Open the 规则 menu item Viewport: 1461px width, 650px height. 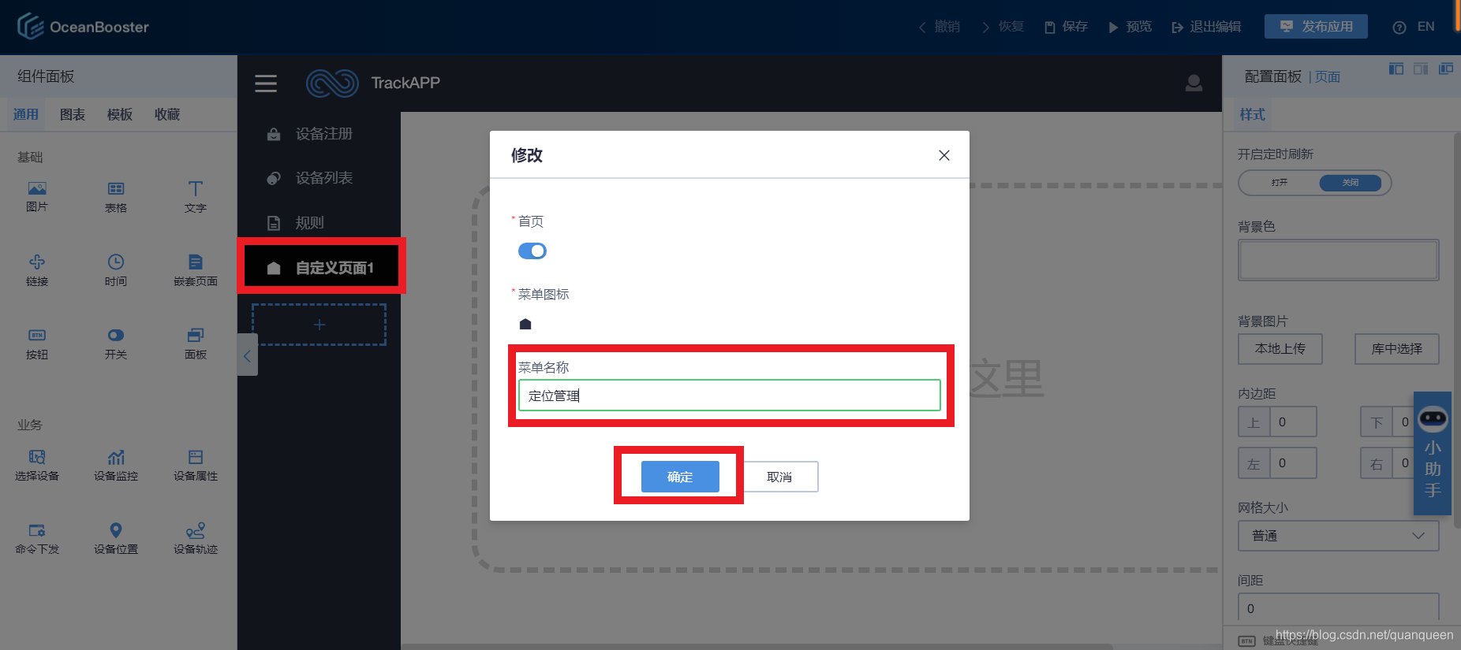click(x=319, y=223)
